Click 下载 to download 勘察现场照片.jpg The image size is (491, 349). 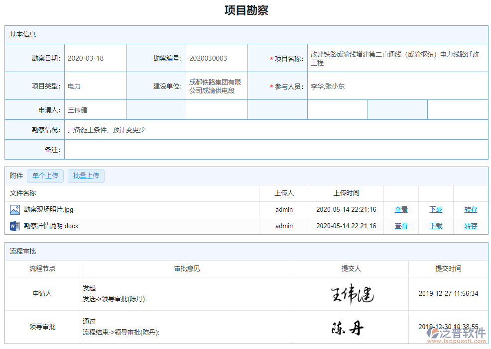pos(435,209)
